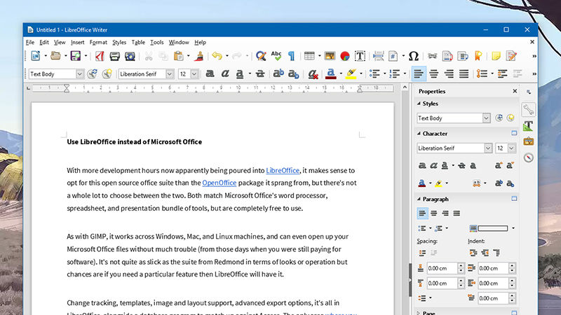Increase the Before Text Indent stepper
This screenshot has width=561, height=315.
tap(513, 266)
